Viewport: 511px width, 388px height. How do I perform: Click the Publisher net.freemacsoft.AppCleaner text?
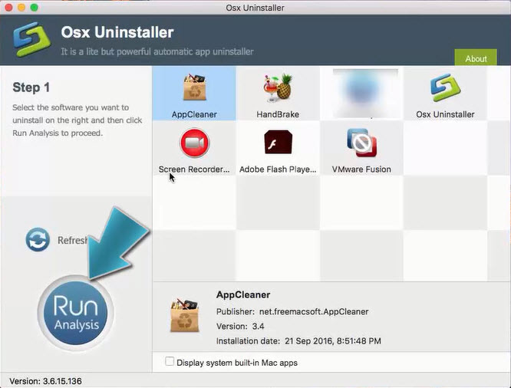[x=292, y=312]
